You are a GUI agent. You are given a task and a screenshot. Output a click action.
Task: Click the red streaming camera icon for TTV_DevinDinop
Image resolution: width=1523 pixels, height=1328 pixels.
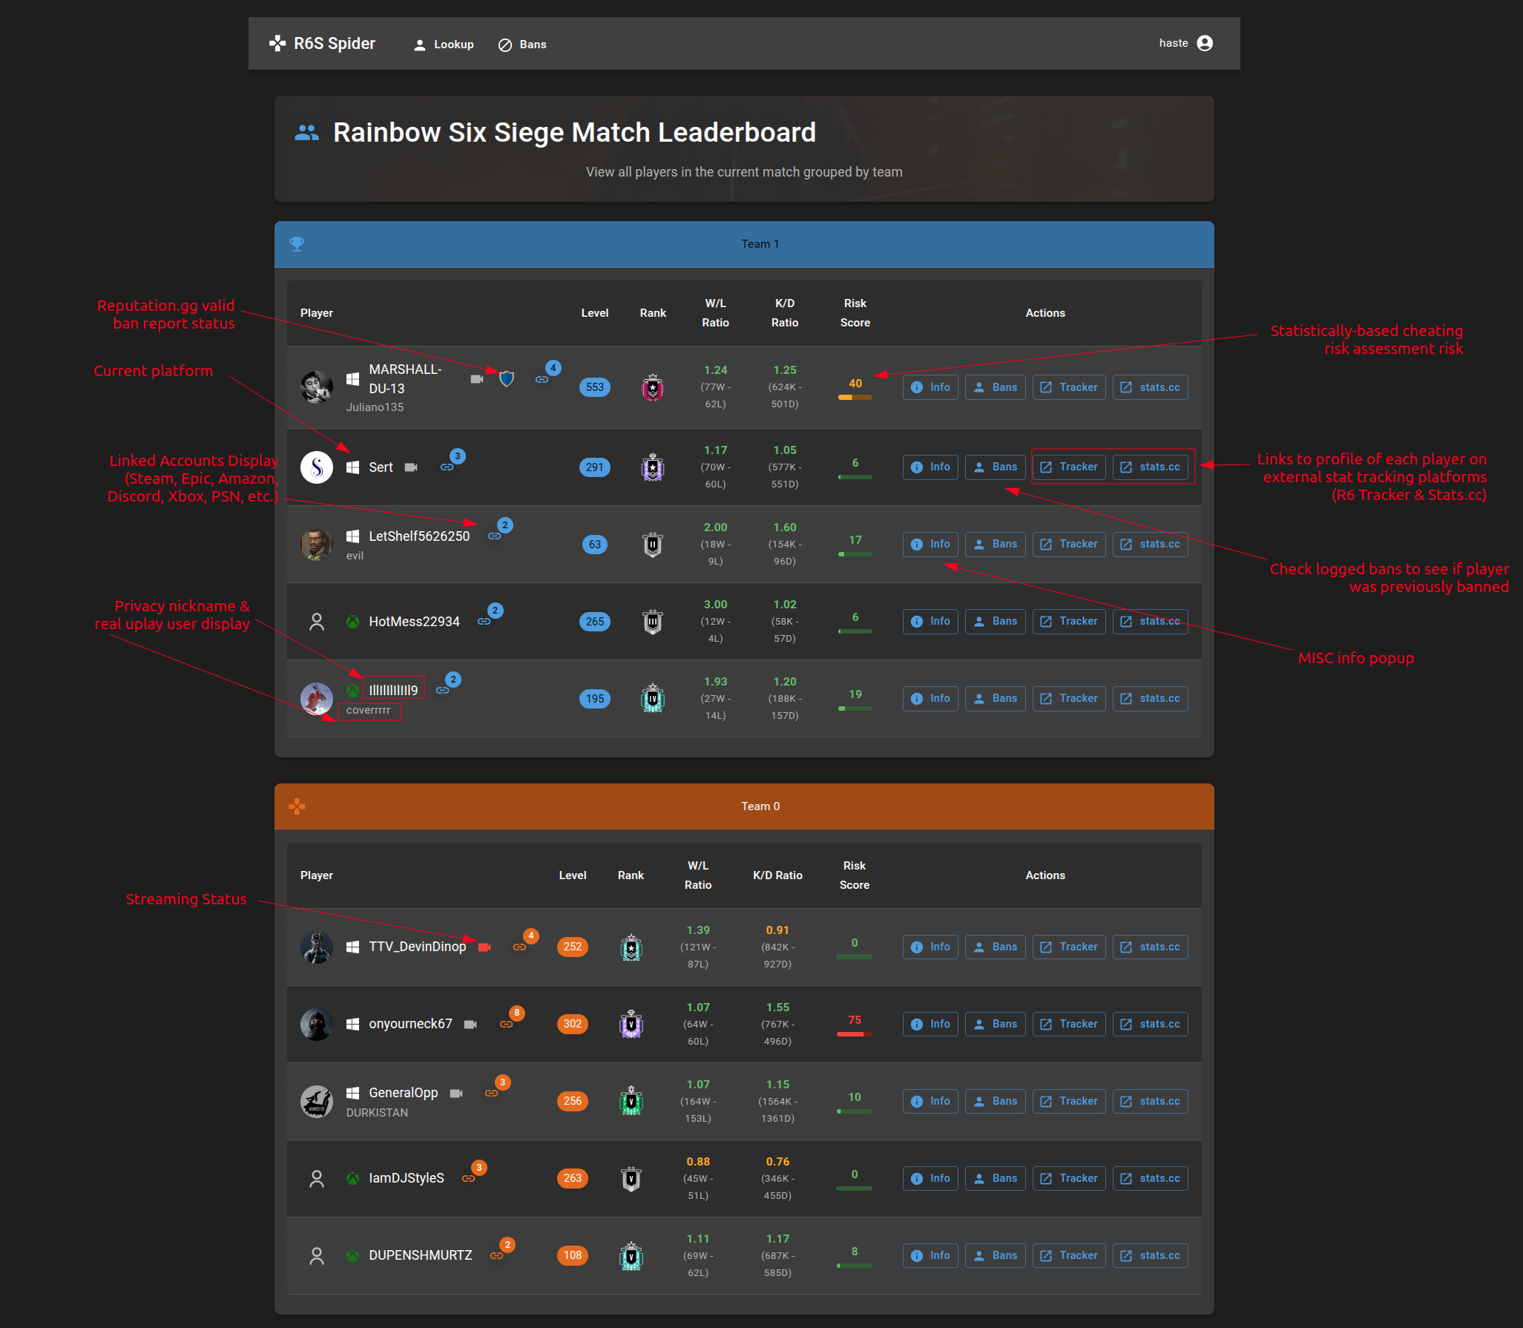click(x=484, y=947)
